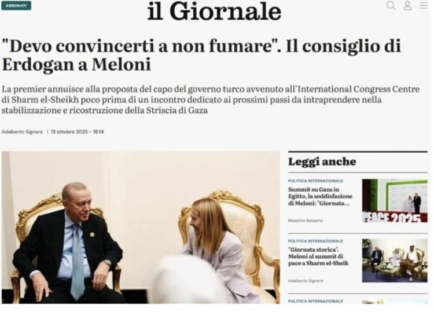Open the hamburger menu icon
Viewport: 434px width, 312px height.
pos(424,5)
